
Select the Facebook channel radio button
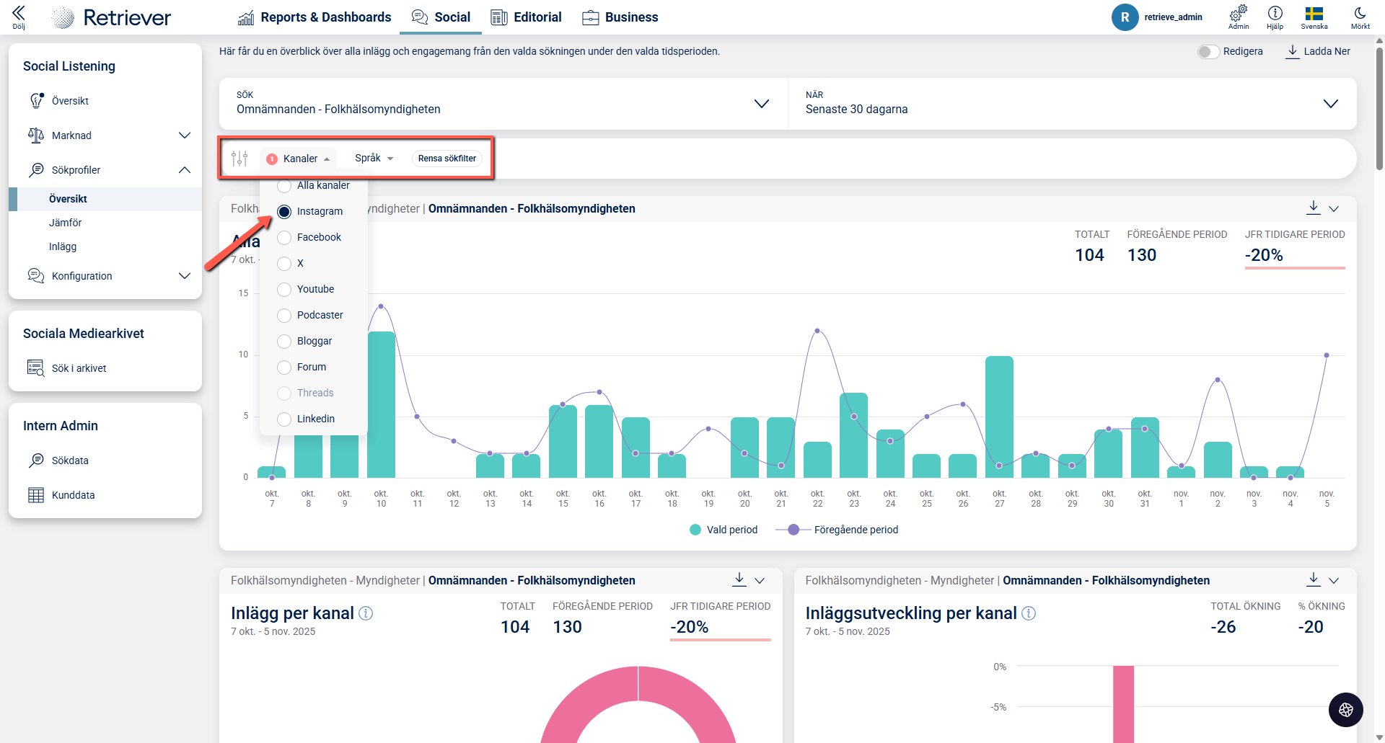pos(284,238)
